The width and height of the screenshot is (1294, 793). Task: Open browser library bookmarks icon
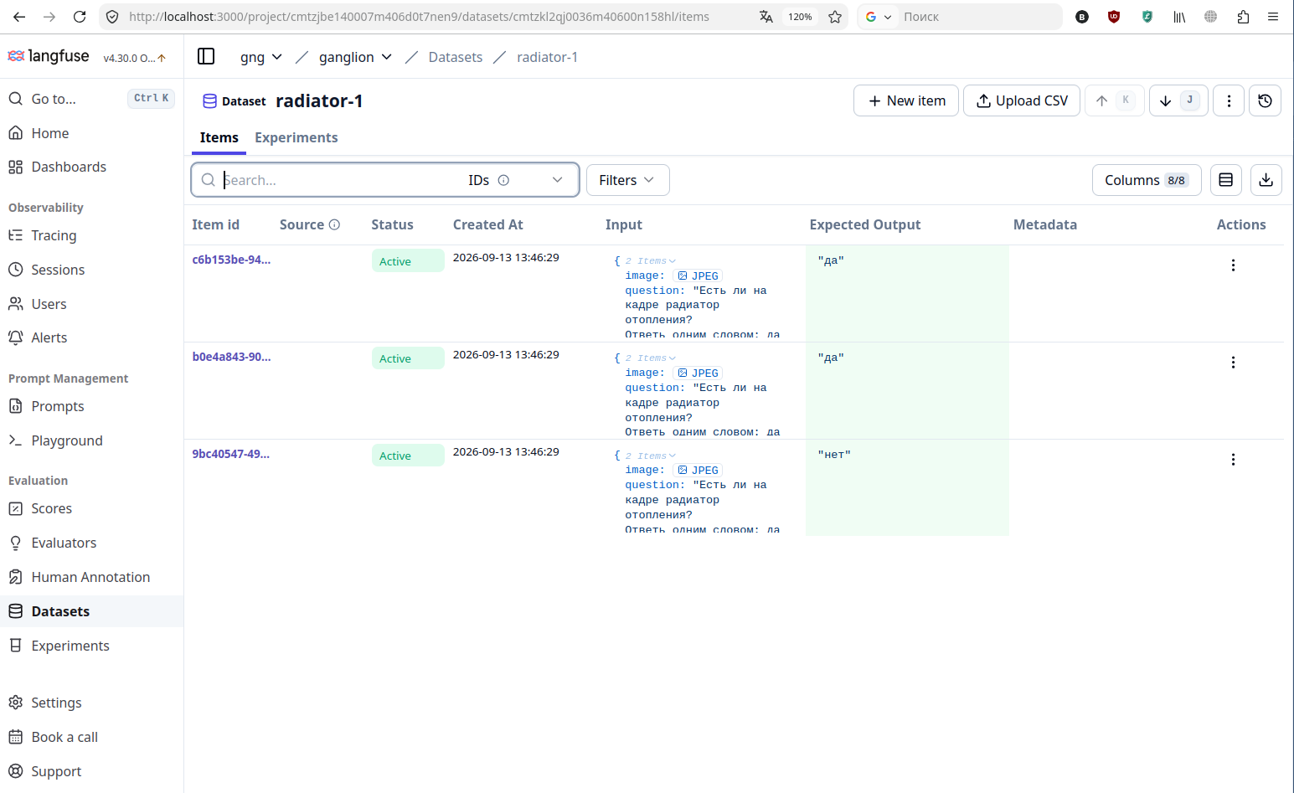[x=1179, y=17]
